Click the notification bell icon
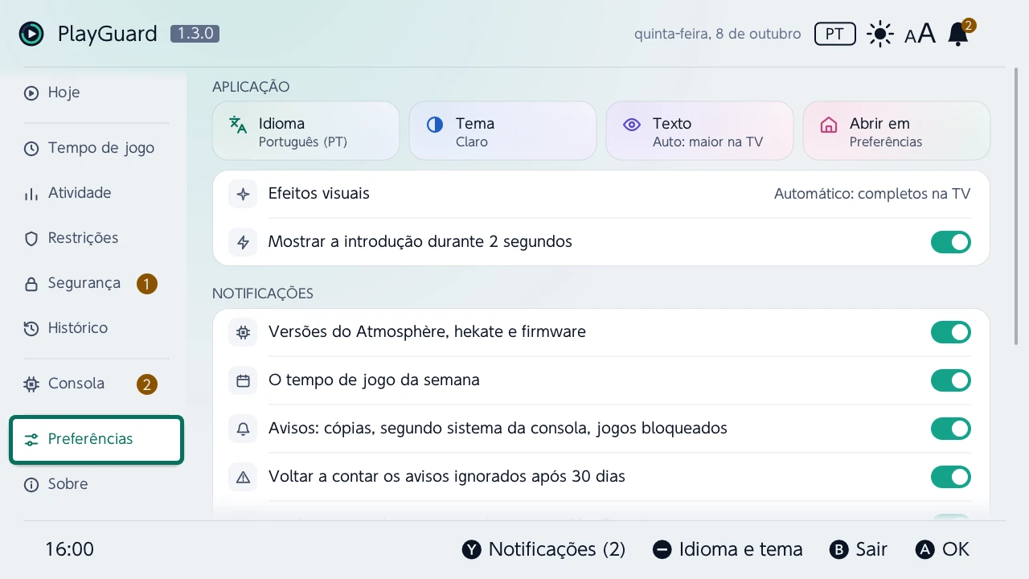 (x=957, y=35)
